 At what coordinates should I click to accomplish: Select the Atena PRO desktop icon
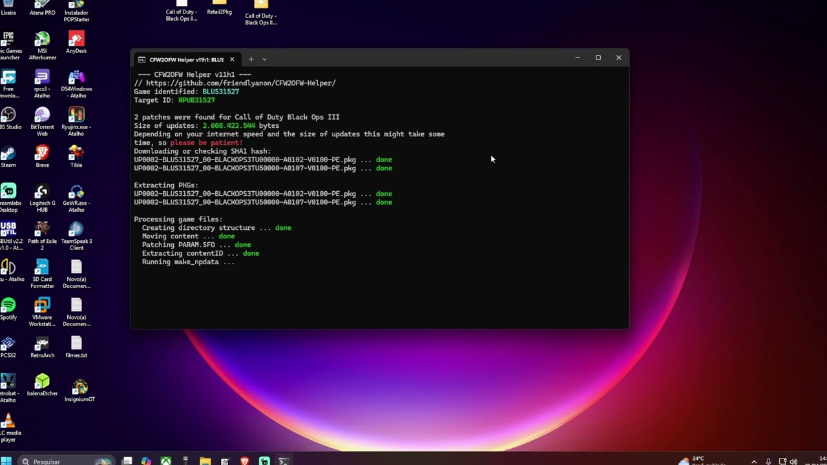(42, 8)
